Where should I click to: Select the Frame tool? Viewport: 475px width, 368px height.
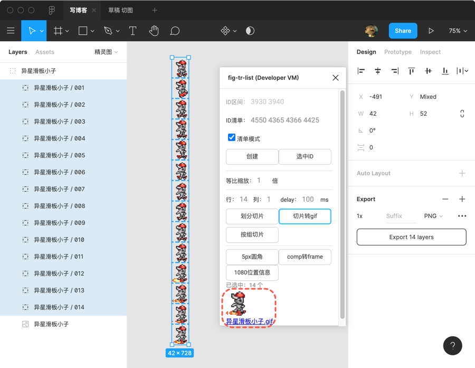click(58, 31)
